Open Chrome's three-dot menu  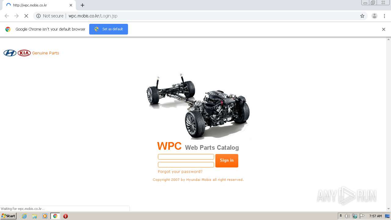384,16
